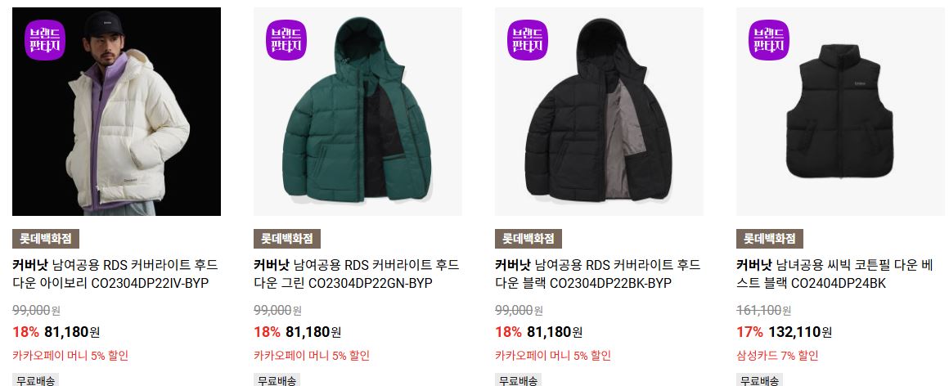Screen dimensions: 949x386
Task: Click 롯데백화점 tag under the ivory jacket
Action: [45, 238]
